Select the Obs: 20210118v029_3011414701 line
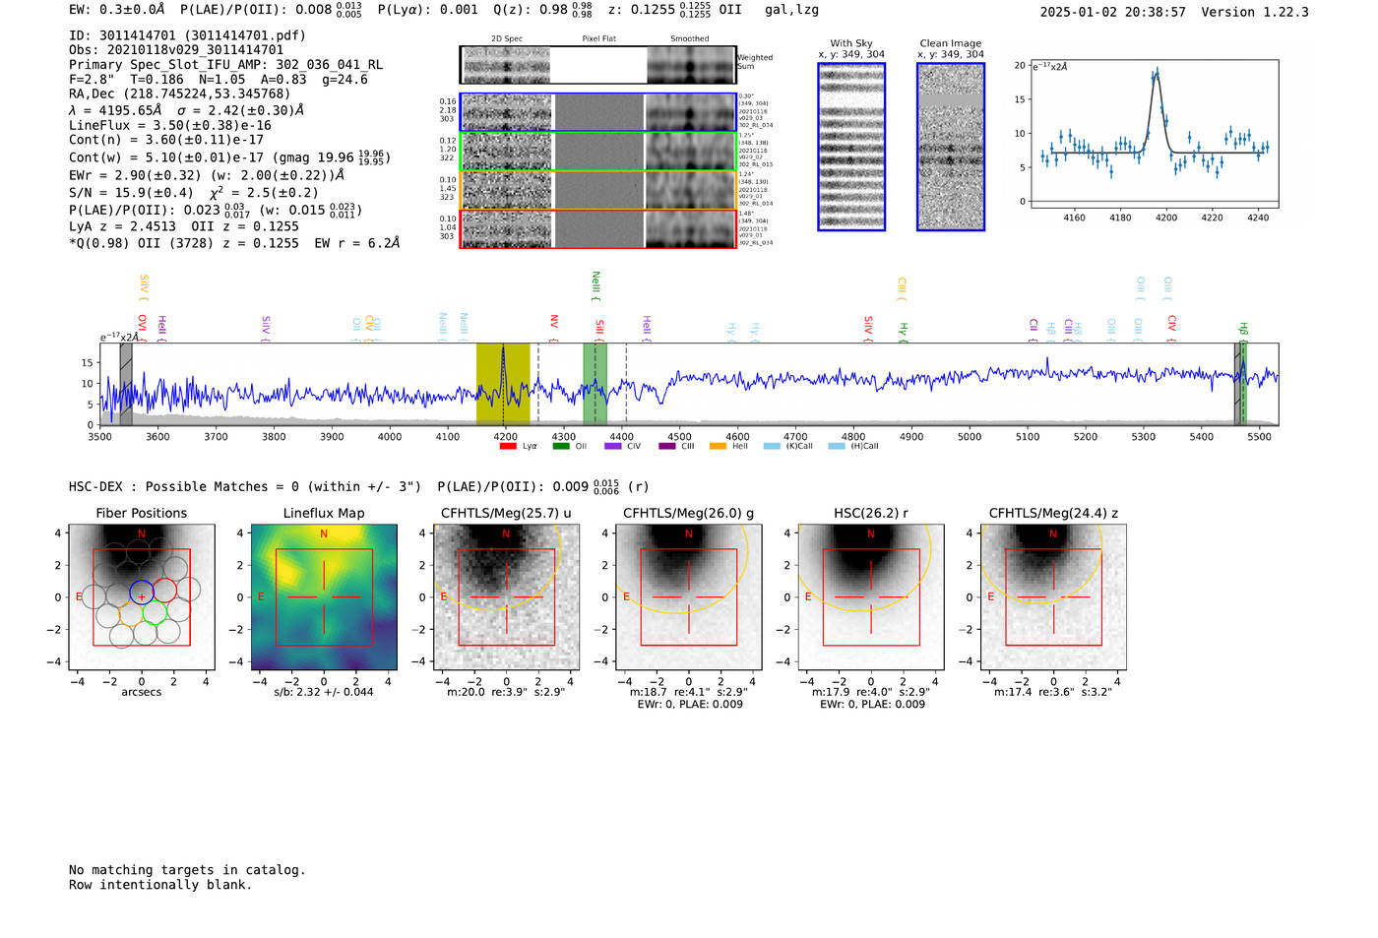Image resolution: width=1378 pixels, height=938 pixels. pyautogui.click(x=176, y=50)
